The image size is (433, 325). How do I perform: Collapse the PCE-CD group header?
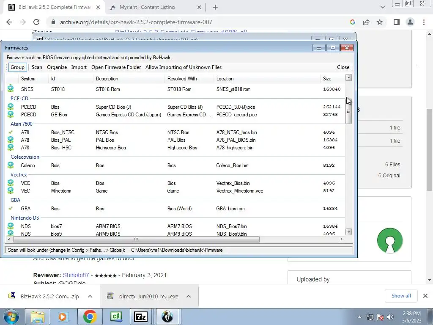(x=19, y=98)
